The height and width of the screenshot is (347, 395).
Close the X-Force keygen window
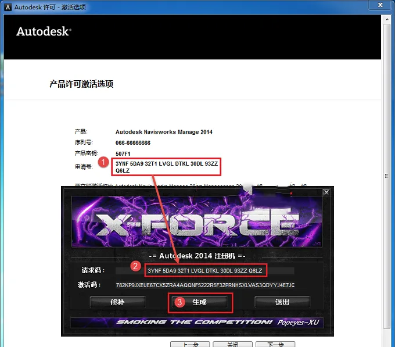coord(326,192)
